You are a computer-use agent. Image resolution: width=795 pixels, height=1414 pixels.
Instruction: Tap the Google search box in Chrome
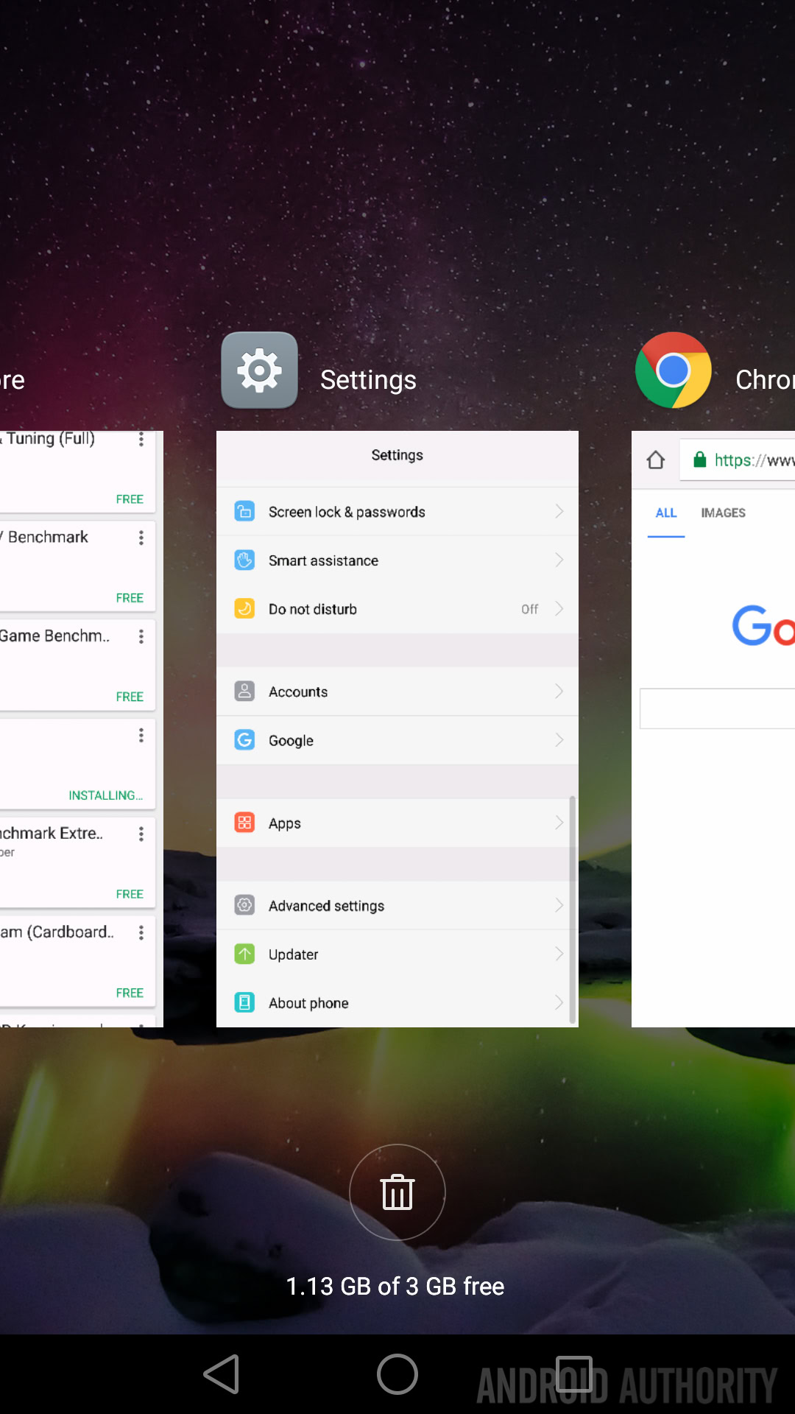(718, 708)
